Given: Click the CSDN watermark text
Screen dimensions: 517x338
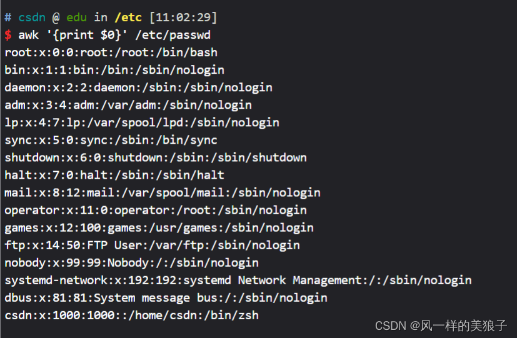Looking at the screenshot, I should pyautogui.click(x=441, y=325).
